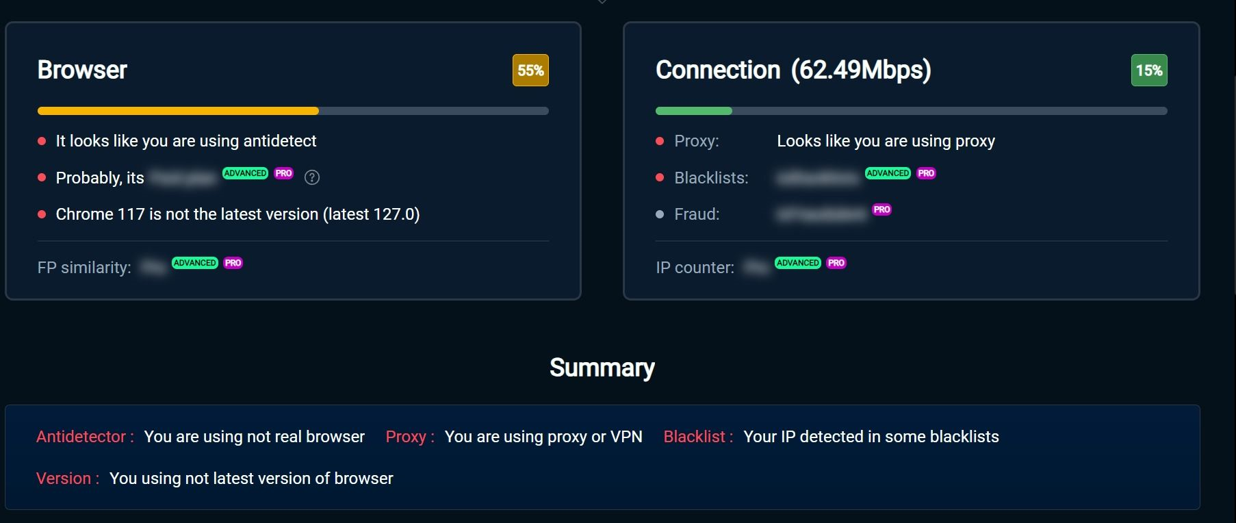Click 'It looks like you are using antidetect'
This screenshot has height=523, width=1236.
click(186, 141)
